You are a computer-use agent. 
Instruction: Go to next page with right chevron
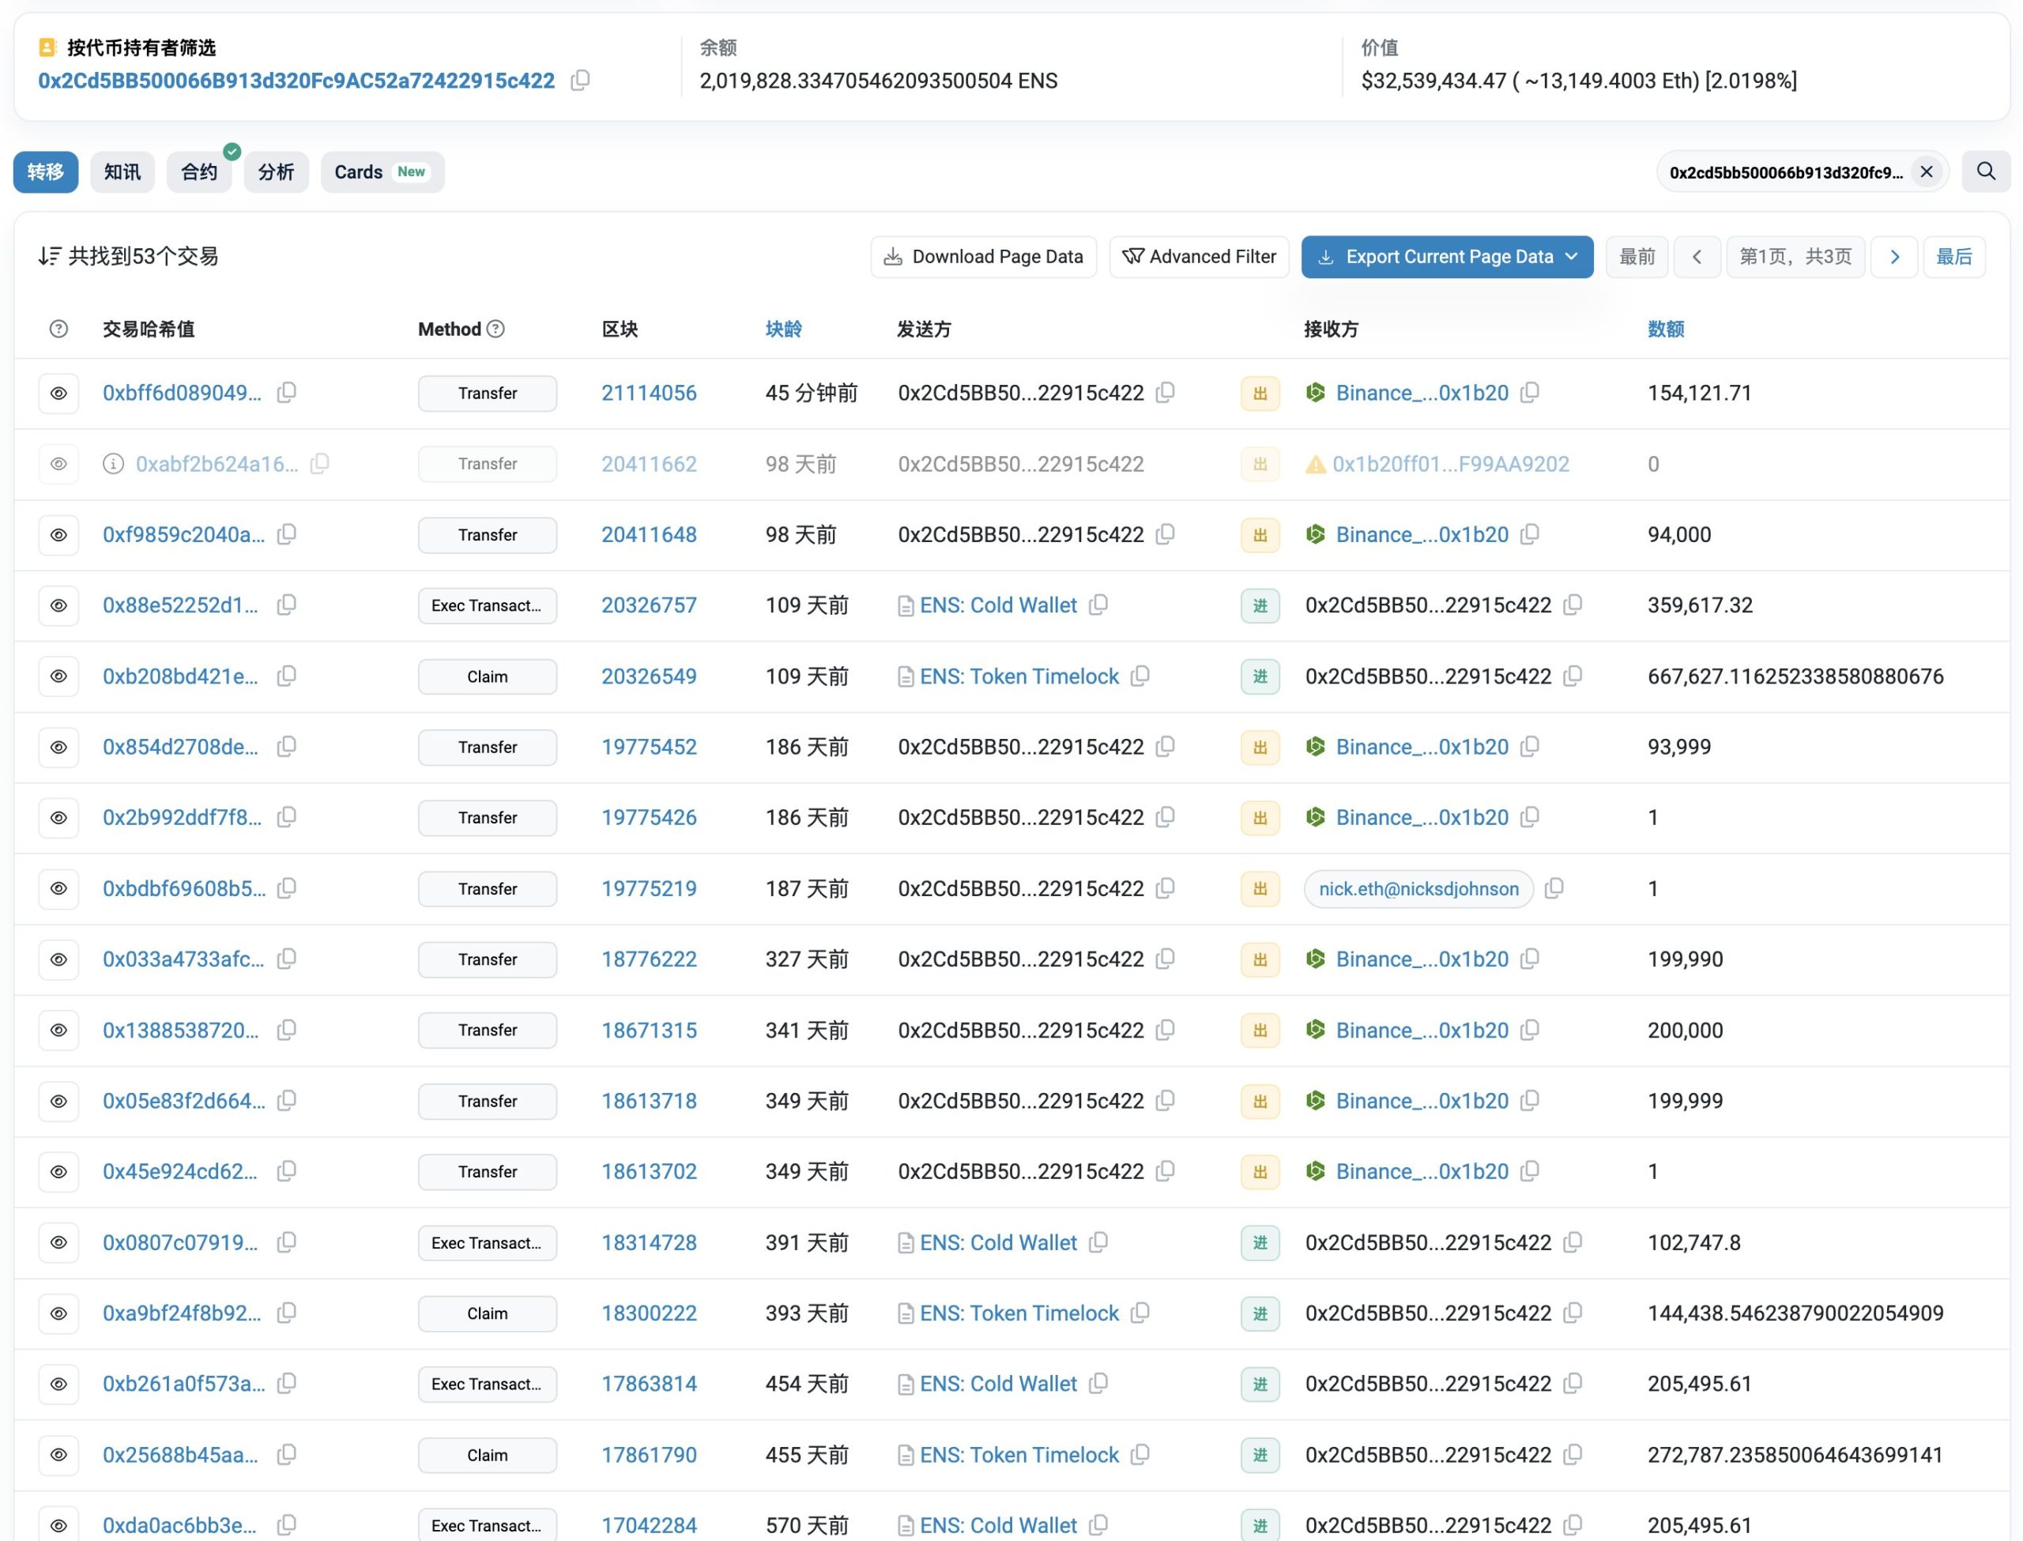(x=1895, y=257)
